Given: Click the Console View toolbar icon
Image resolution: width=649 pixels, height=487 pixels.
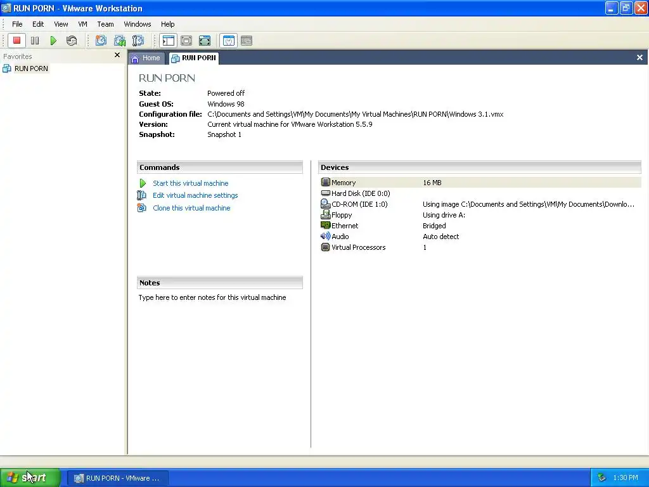Looking at the screenshot, I should 247,41.
